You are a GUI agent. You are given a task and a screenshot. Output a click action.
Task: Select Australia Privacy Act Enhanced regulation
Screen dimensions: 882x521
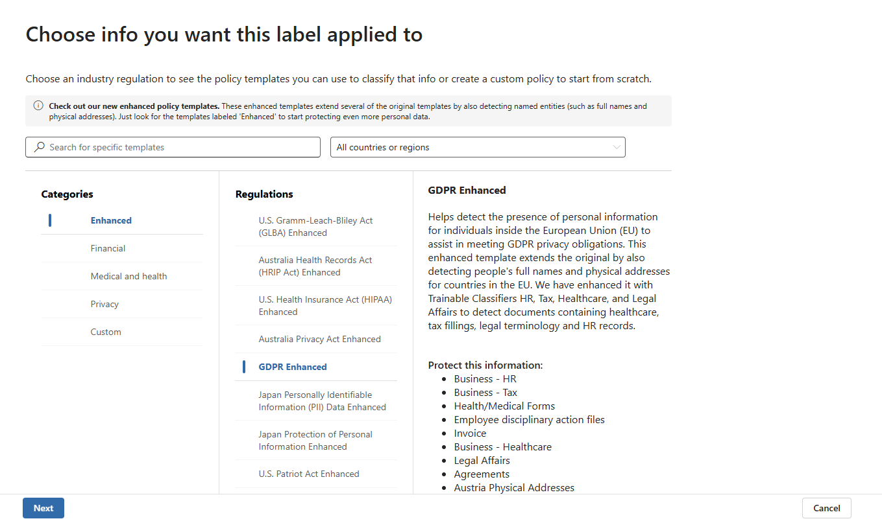point(319,339)
